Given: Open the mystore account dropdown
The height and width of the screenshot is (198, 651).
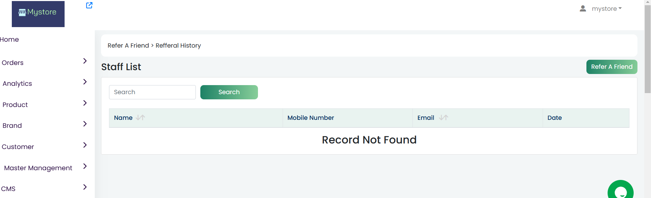Looking at the screenshot, I should (607, 9).
